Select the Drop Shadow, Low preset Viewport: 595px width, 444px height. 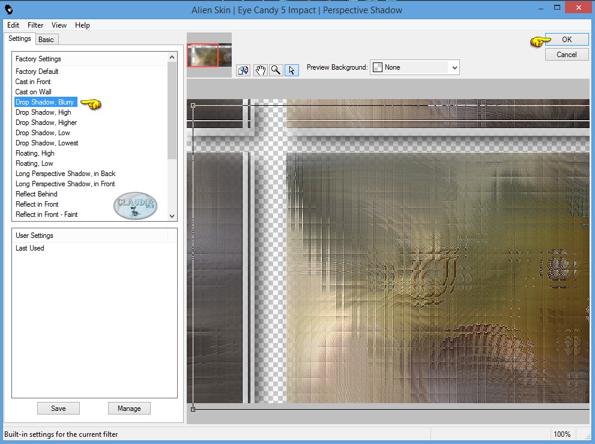[43, 133]
